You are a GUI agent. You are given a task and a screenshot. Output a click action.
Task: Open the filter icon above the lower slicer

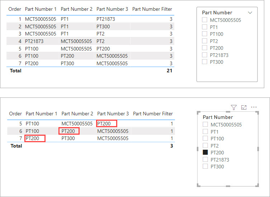[x=234, y=107]
